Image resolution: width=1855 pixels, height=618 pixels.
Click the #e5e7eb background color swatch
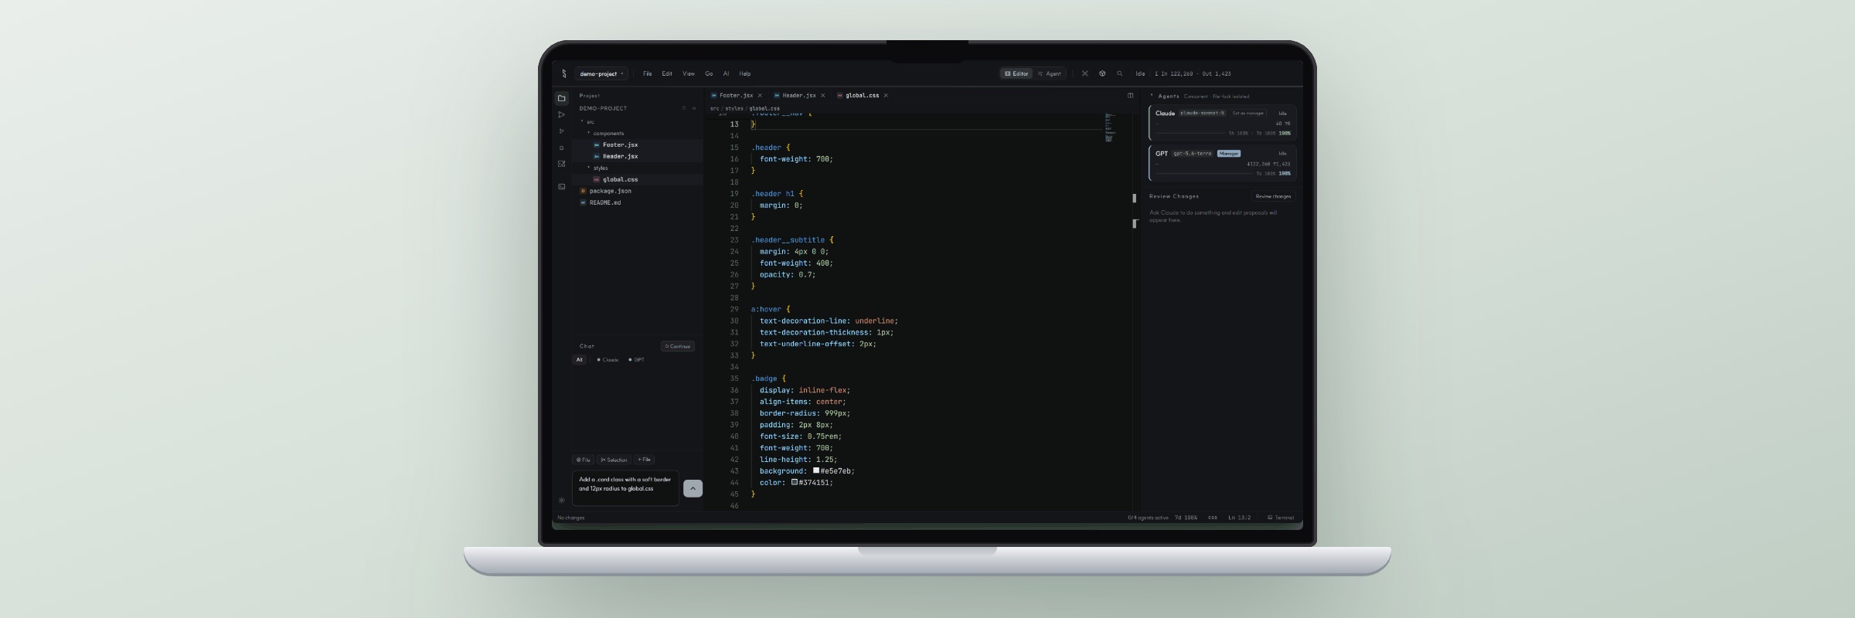tap(815, 470)
